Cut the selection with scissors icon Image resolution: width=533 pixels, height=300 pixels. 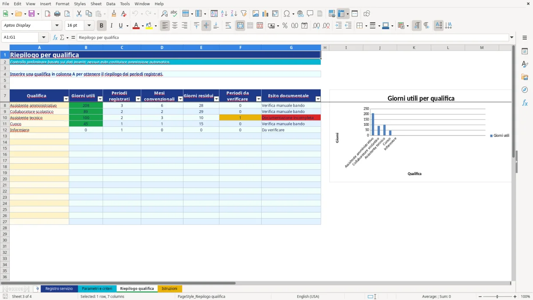point(79,14)
